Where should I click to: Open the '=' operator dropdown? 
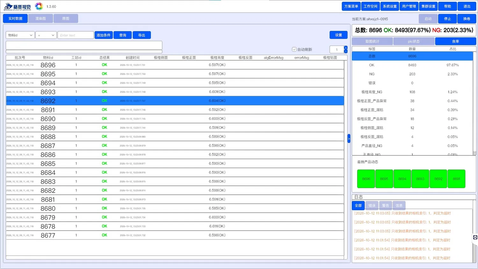(46, 35)
